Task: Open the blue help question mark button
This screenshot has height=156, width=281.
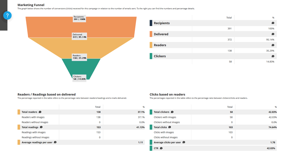Action: click(7, 15)
